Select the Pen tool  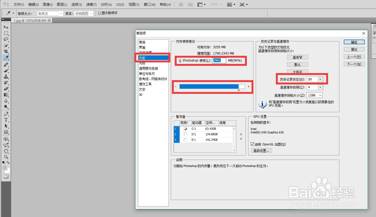point(6,114)
